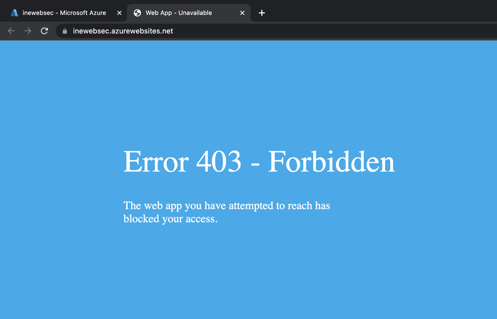Click the 'blocked your access.' text line
The image size is (497, 319).
point(170,219)
